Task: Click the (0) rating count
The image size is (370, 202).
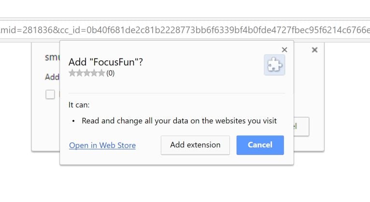Action: [x=111, y=73]
